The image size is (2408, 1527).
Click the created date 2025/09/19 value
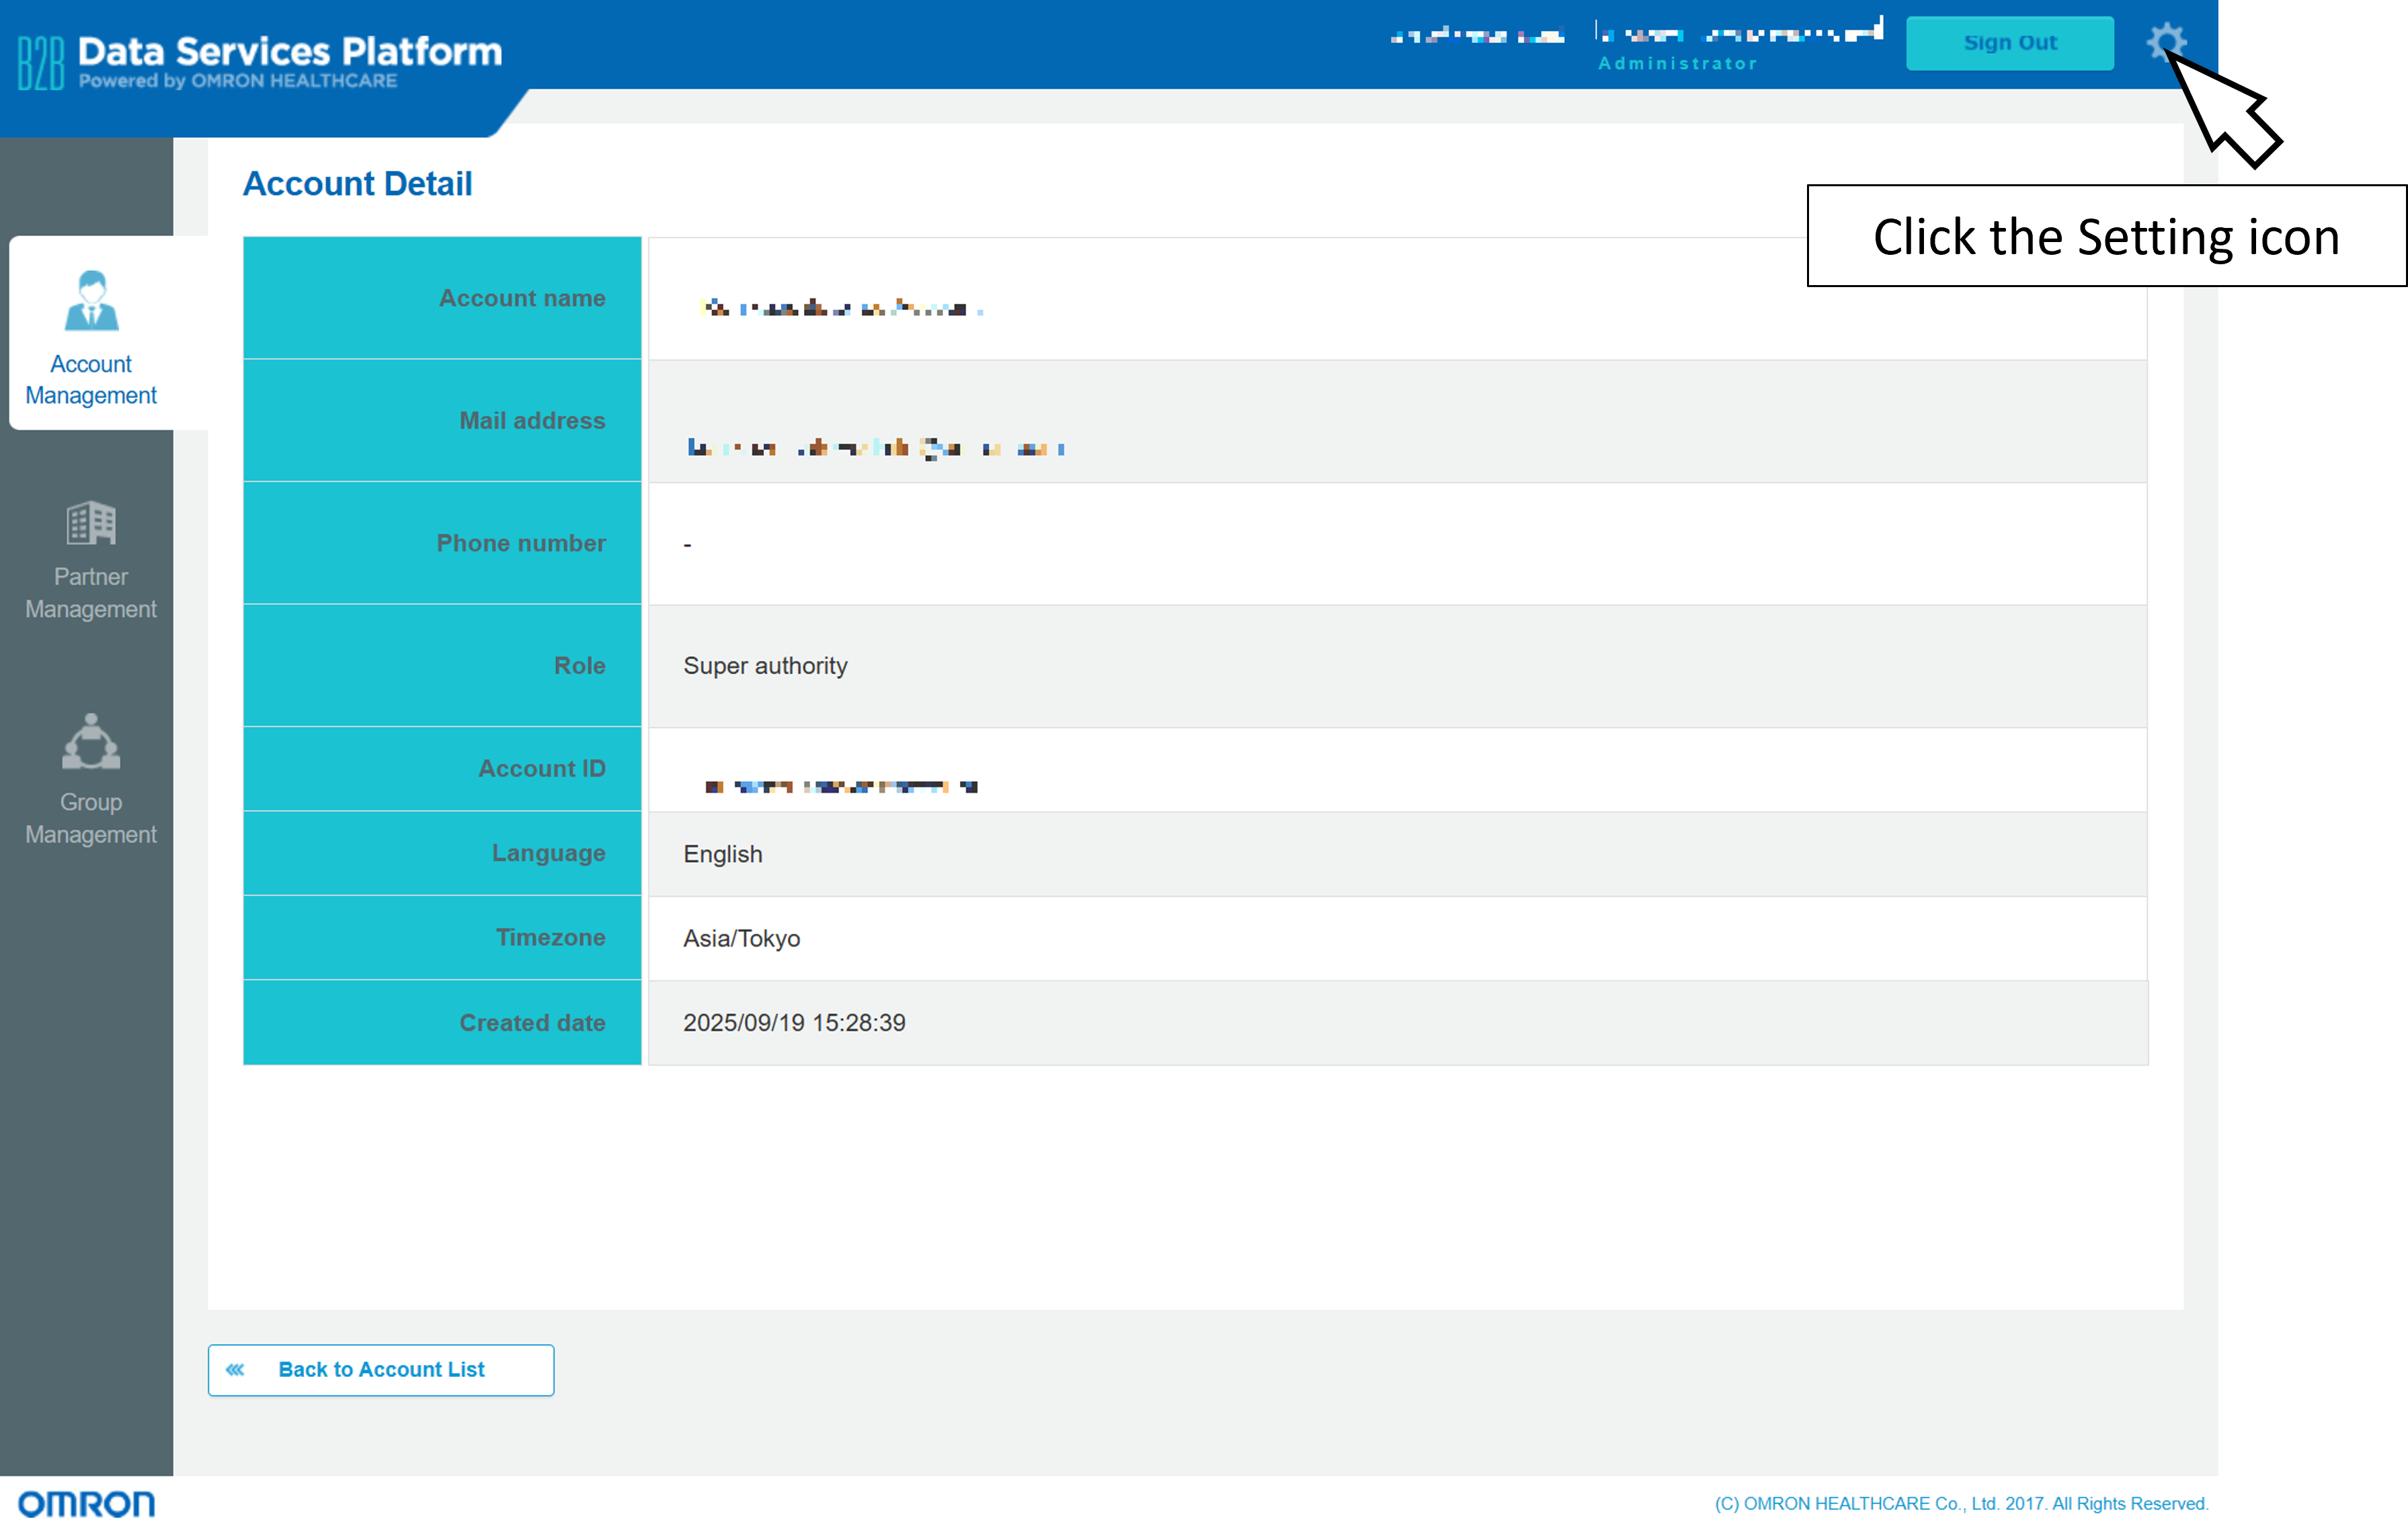[794, 1023]
